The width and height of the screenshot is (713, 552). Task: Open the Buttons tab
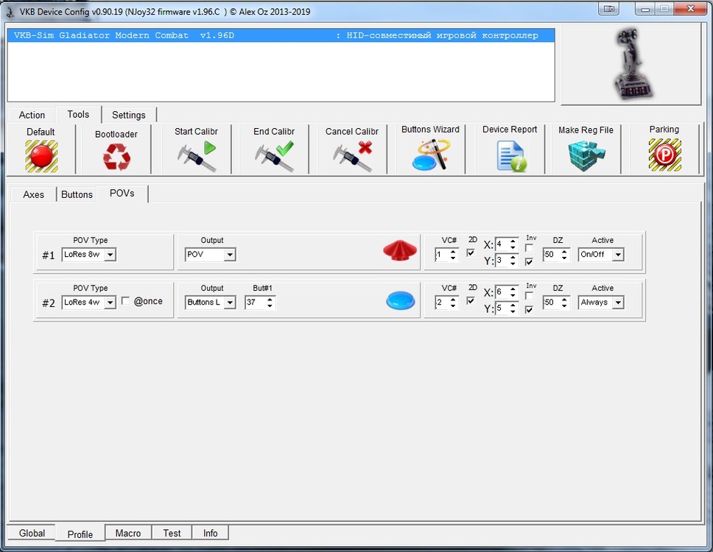(77, 194)
